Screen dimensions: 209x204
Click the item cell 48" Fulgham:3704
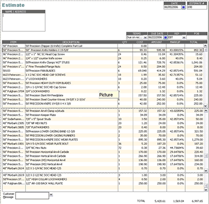[x=14, y=91]
